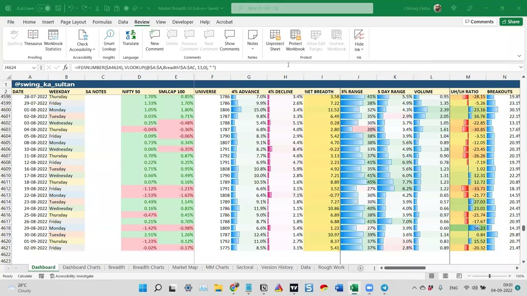This screenshot has width=527, height=296.
Task: Open Word from the taskbar
Action: (339, 288)
